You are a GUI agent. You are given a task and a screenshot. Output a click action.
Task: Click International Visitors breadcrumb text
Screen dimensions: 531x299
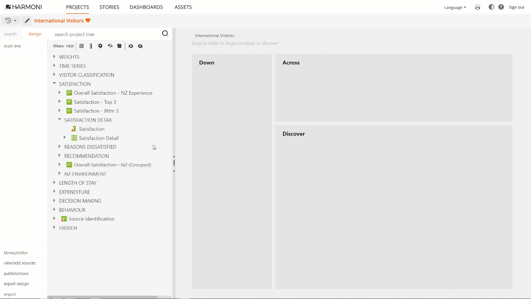[x=214, y=36]
